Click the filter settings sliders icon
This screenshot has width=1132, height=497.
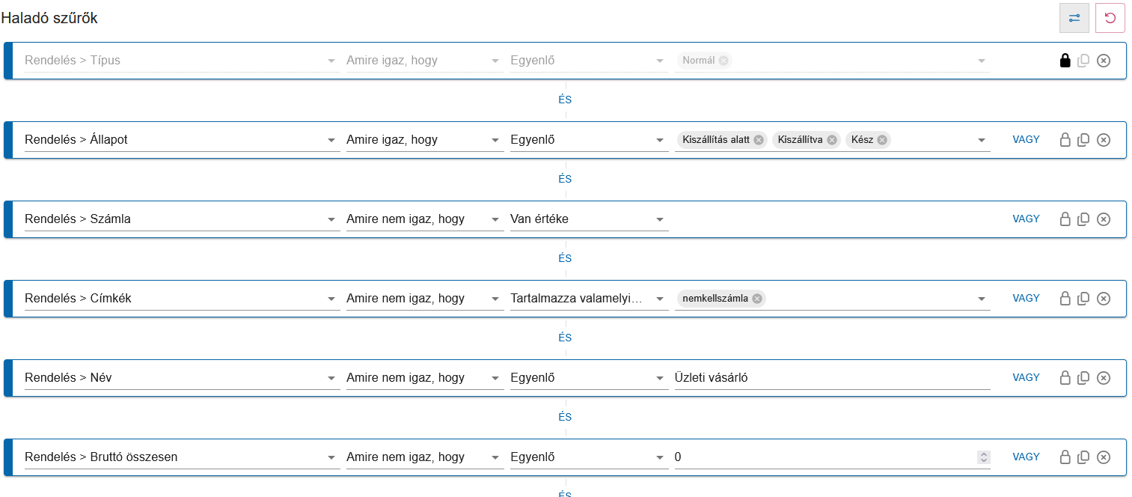(x=1074, y=18)
